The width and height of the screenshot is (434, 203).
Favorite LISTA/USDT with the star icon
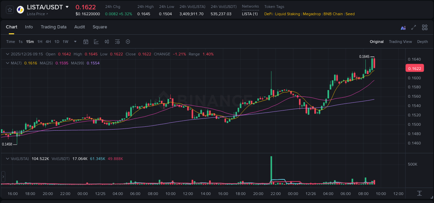pos(9,9)
